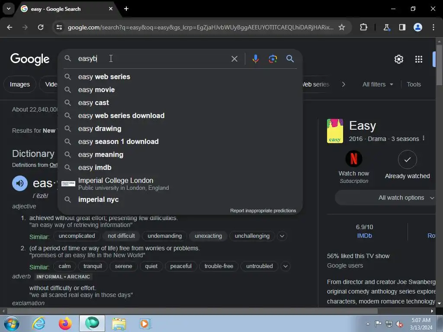
Task: Open the All filters dropdown
Action: pyautogui.click(x=377, y=84)
